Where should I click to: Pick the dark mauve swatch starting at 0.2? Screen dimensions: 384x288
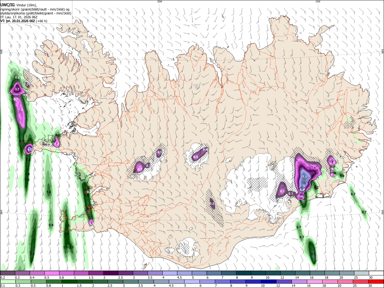click(7, 273)
